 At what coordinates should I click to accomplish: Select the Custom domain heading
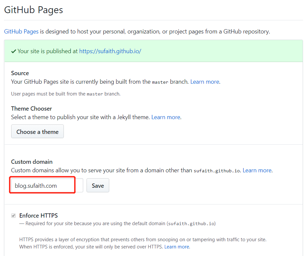(x=32, y=162)
